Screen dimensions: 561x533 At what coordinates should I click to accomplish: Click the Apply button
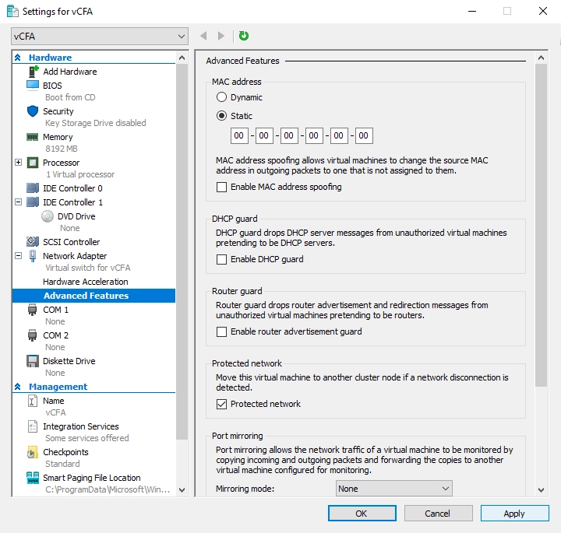point(514,514)
